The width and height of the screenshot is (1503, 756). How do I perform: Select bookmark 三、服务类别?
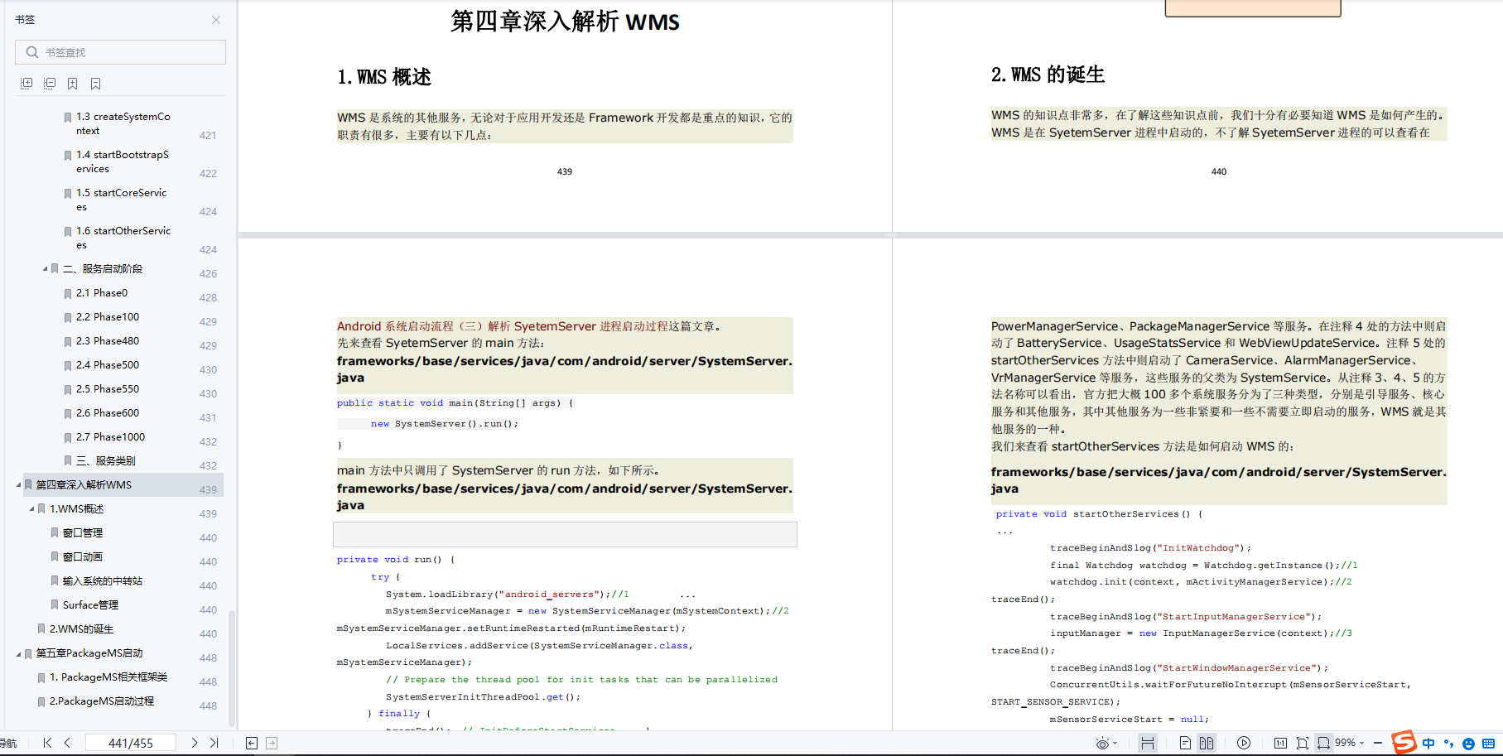click(x=105, y=461)
